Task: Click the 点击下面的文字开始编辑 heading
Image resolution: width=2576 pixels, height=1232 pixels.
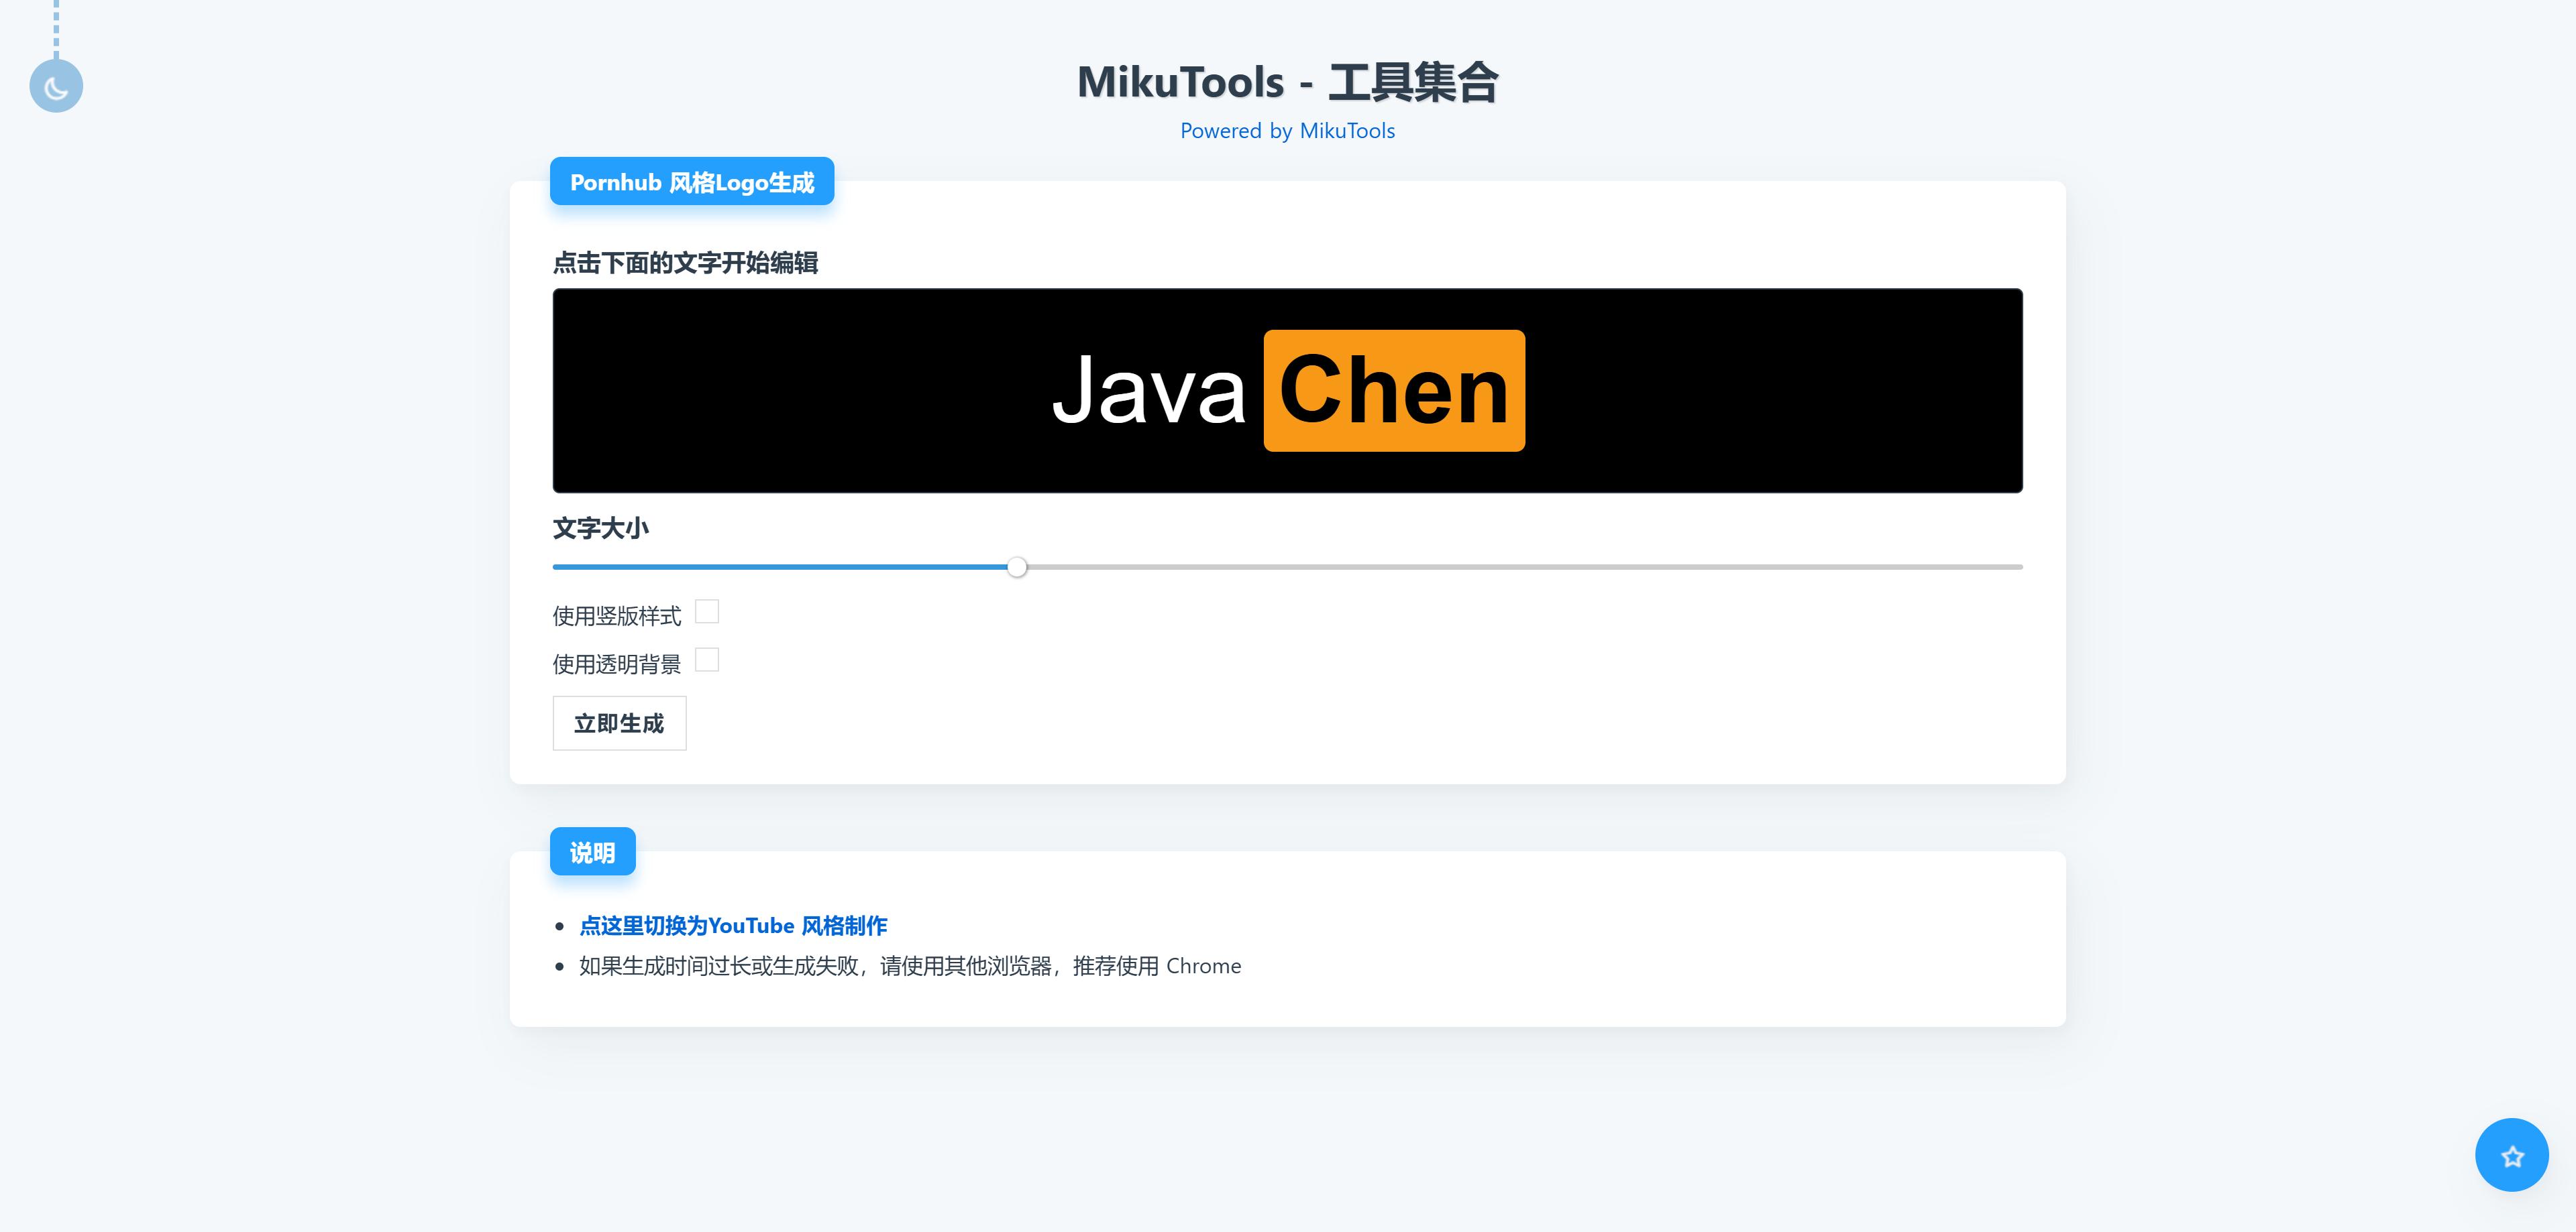Action: (x=685, y=263)
